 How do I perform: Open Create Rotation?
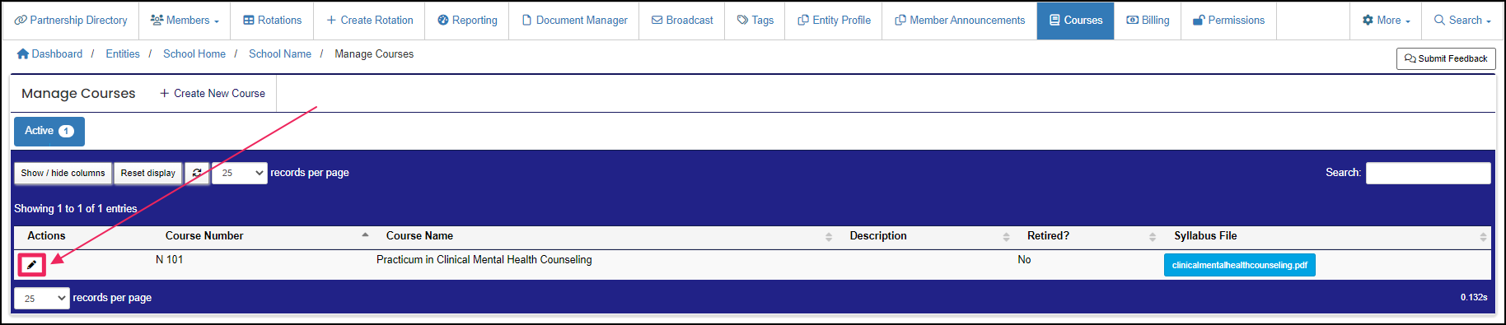pyautogui.click(x=369, y=20)
